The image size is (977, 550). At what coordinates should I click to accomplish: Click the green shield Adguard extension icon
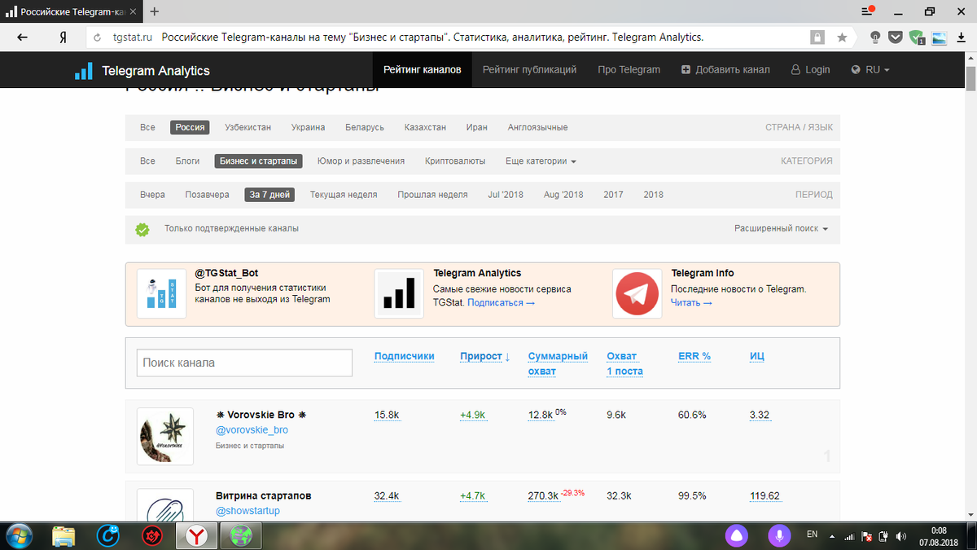[917, 37]
